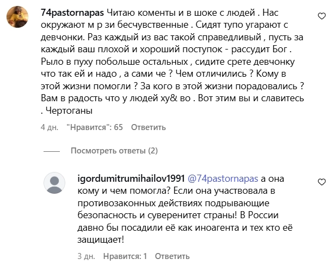Image resolution: width=333 pixels, height=265 pixels.
Task: Click the @74pastornapas mention in the reply
Action: point(223,178)
